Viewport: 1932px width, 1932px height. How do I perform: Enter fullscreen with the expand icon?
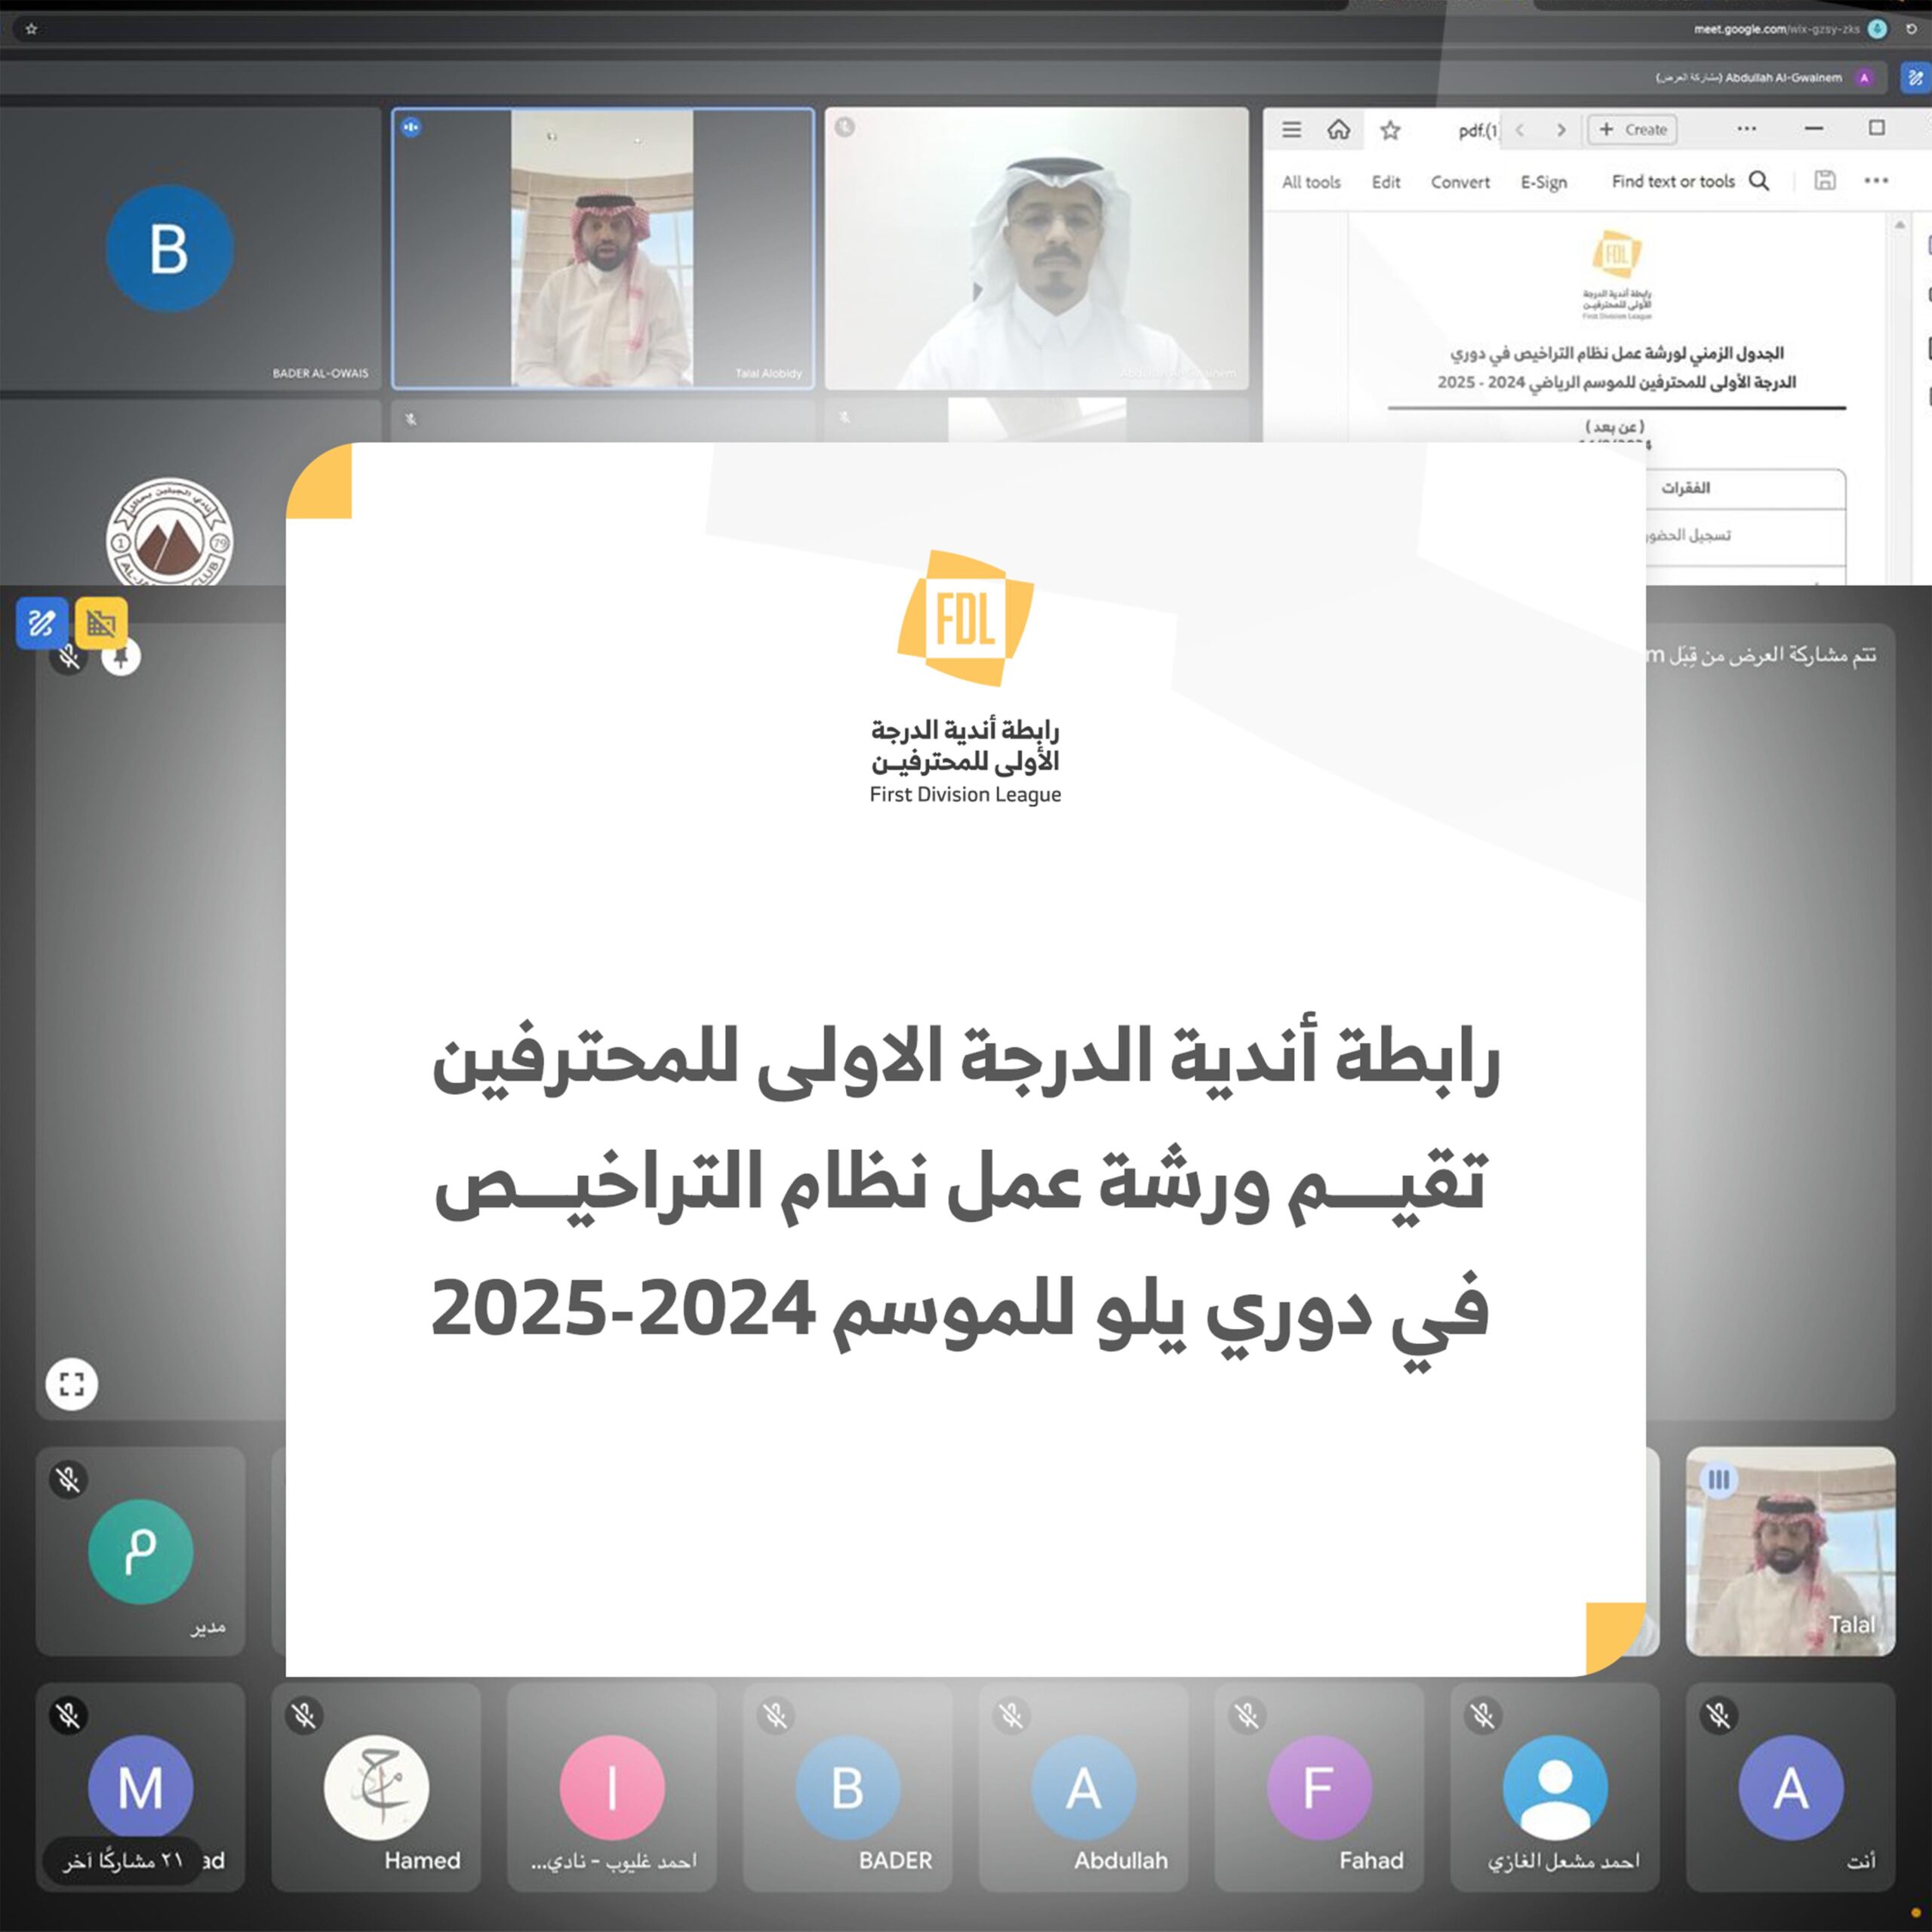point(72,1384)
